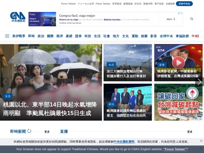Open the 社會 section
The height and width of the screenshot is (153, 204).
pos(107,36)
